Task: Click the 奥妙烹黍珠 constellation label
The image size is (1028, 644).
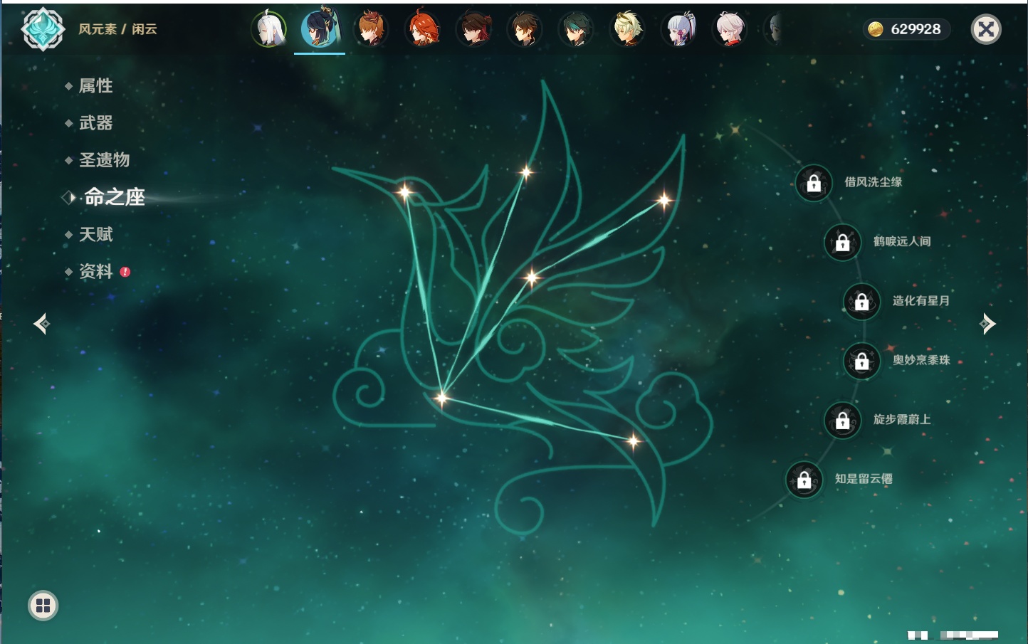Action: [x=921, y=360]
